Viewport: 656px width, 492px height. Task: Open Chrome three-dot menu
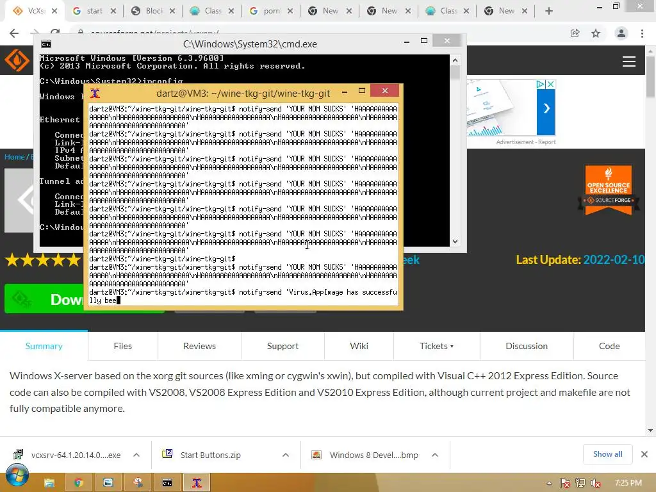click(x=642, y=33)
